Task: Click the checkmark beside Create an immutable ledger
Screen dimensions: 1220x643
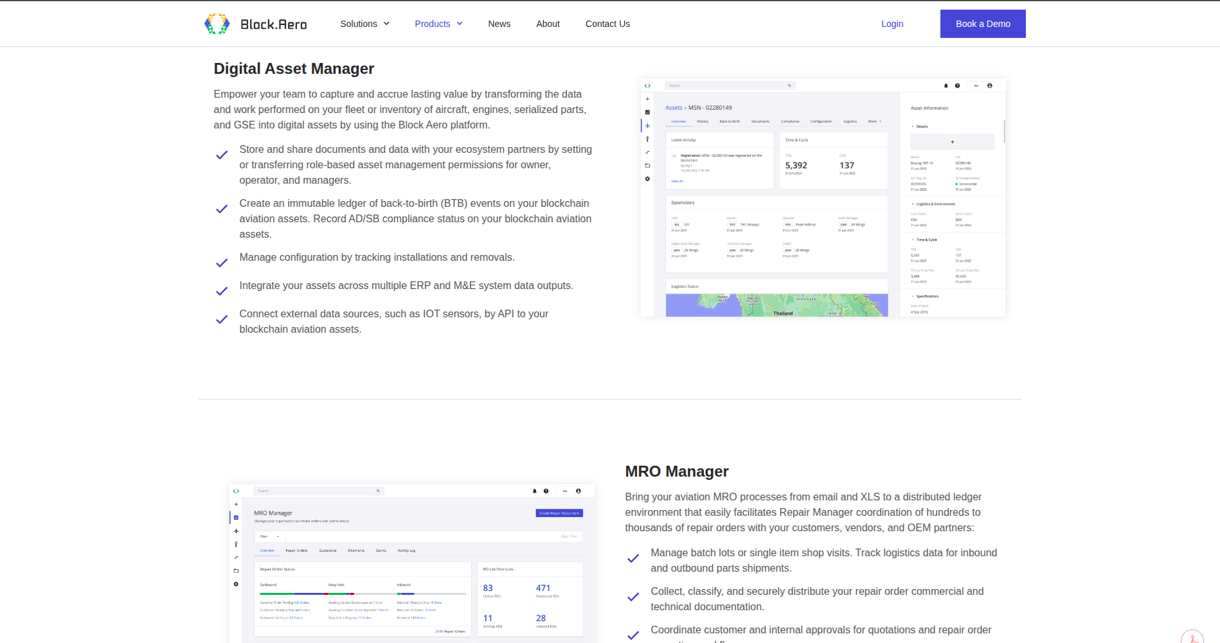Action: [x=222, y=209]
